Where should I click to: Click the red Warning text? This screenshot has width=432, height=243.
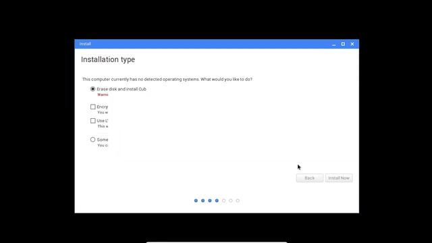[103, 94]
